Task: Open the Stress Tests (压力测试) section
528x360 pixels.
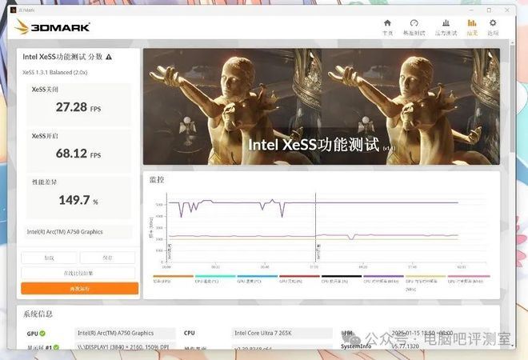Action: (446, 27)
